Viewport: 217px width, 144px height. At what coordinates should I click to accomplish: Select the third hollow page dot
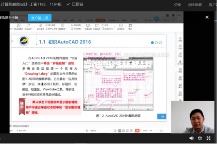point(161,43)
